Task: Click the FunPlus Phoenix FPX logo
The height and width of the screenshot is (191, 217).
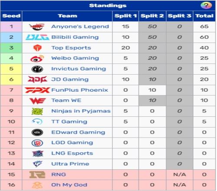Action: [37, 90]
